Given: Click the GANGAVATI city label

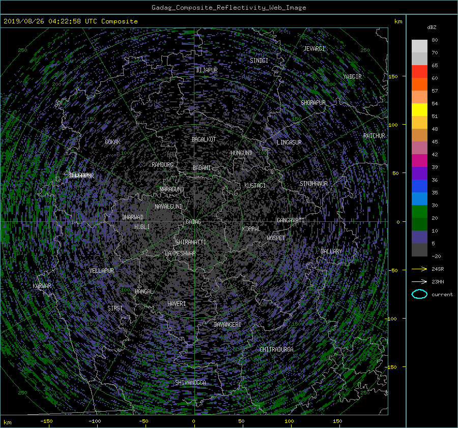Looking at the screenshot, I should pyautogui.click(x=291, y=220).
